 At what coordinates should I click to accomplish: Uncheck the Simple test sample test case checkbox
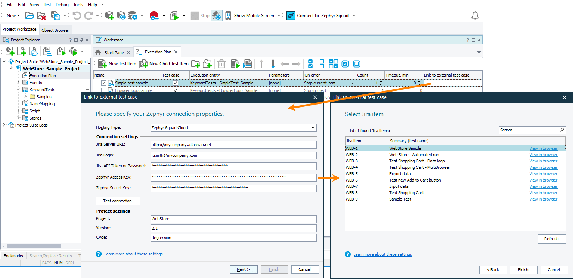175,83
